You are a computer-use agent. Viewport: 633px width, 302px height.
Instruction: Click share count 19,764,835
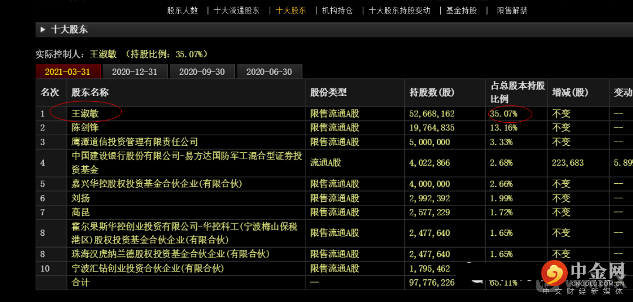tap(432, 128)
